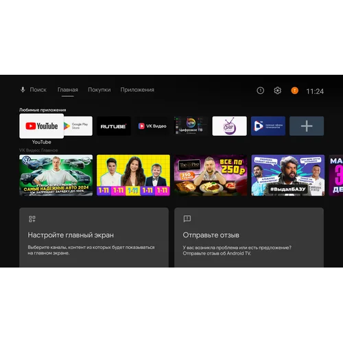Open settings via the gear icon
This screenshot has width=343, height=343.
point(277,91)
